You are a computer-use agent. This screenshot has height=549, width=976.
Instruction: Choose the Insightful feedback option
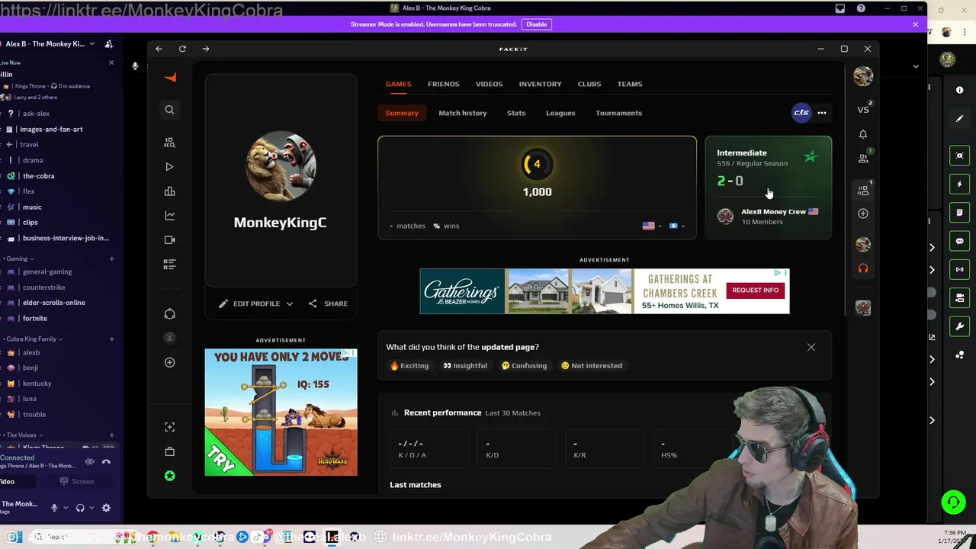(x=465, y=366)
